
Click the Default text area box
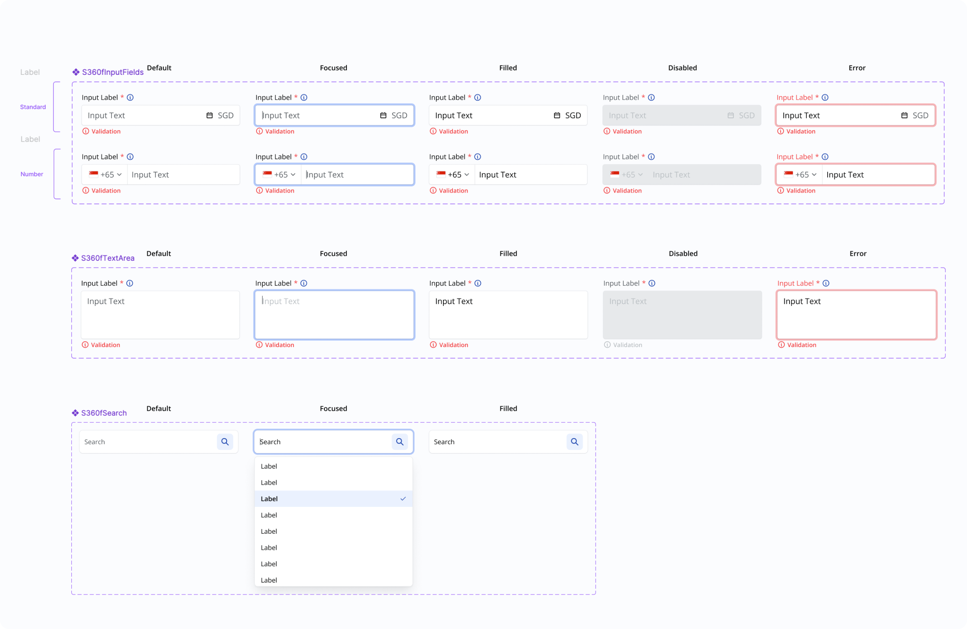point(161,315)
